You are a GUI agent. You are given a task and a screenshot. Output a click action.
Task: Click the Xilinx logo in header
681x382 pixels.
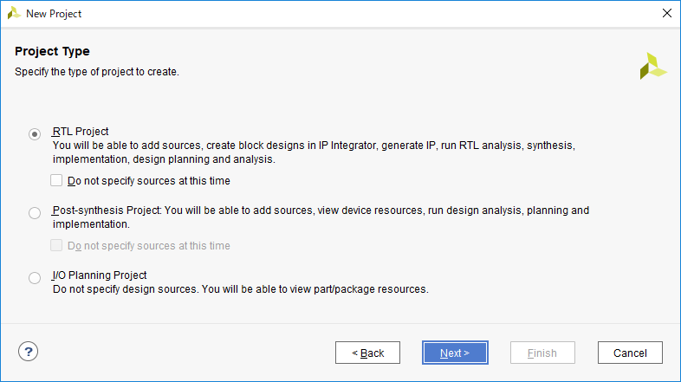coord(653,66)
